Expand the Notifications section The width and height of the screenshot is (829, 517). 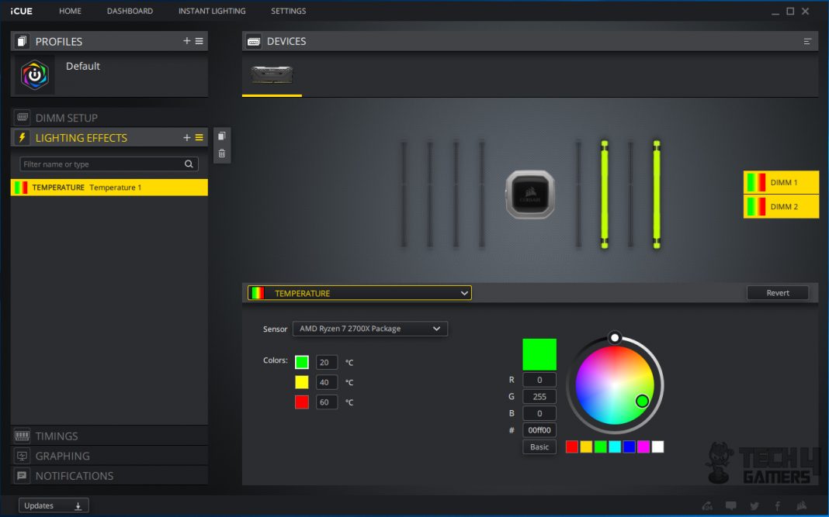pos(109,477)
